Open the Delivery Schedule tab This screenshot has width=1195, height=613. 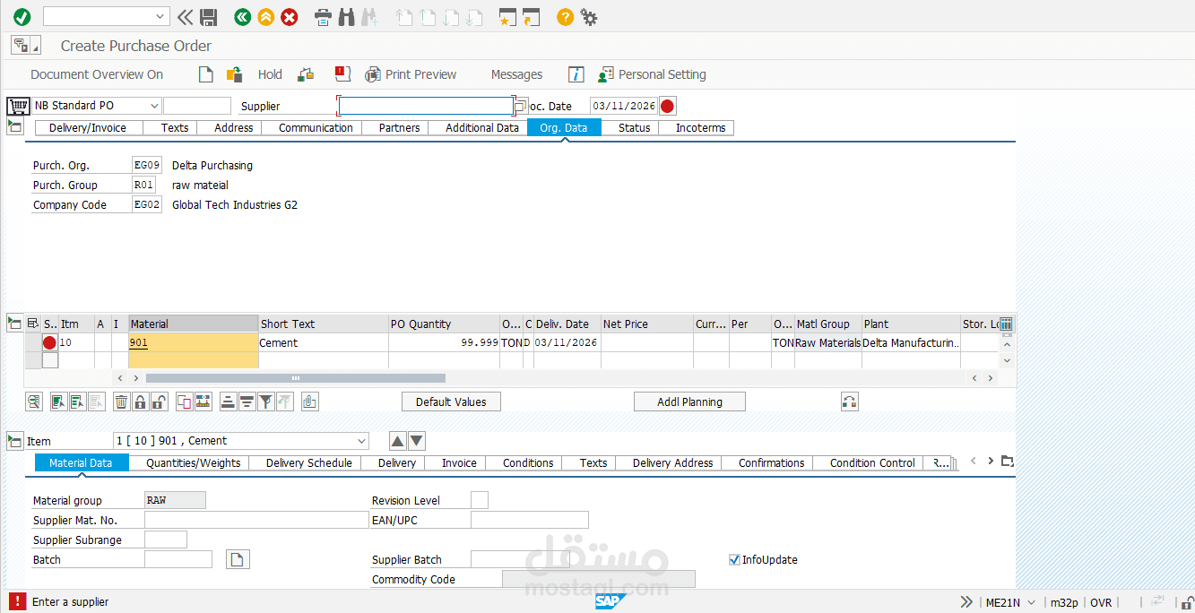tap(308, 463)
